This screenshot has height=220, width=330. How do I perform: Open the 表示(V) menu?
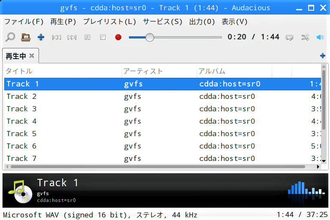pyautogui.click(x=234, y=22)
